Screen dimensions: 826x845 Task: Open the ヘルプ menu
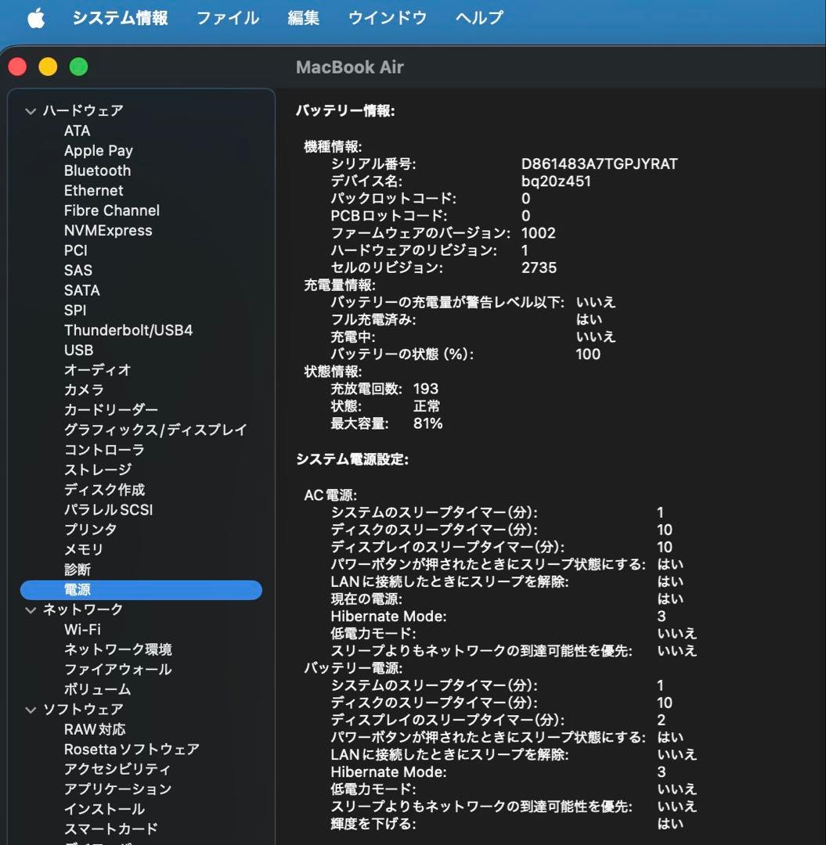[479, 18]
